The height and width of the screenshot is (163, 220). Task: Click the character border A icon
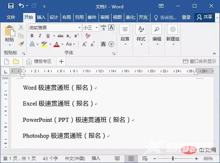[112, 28]
